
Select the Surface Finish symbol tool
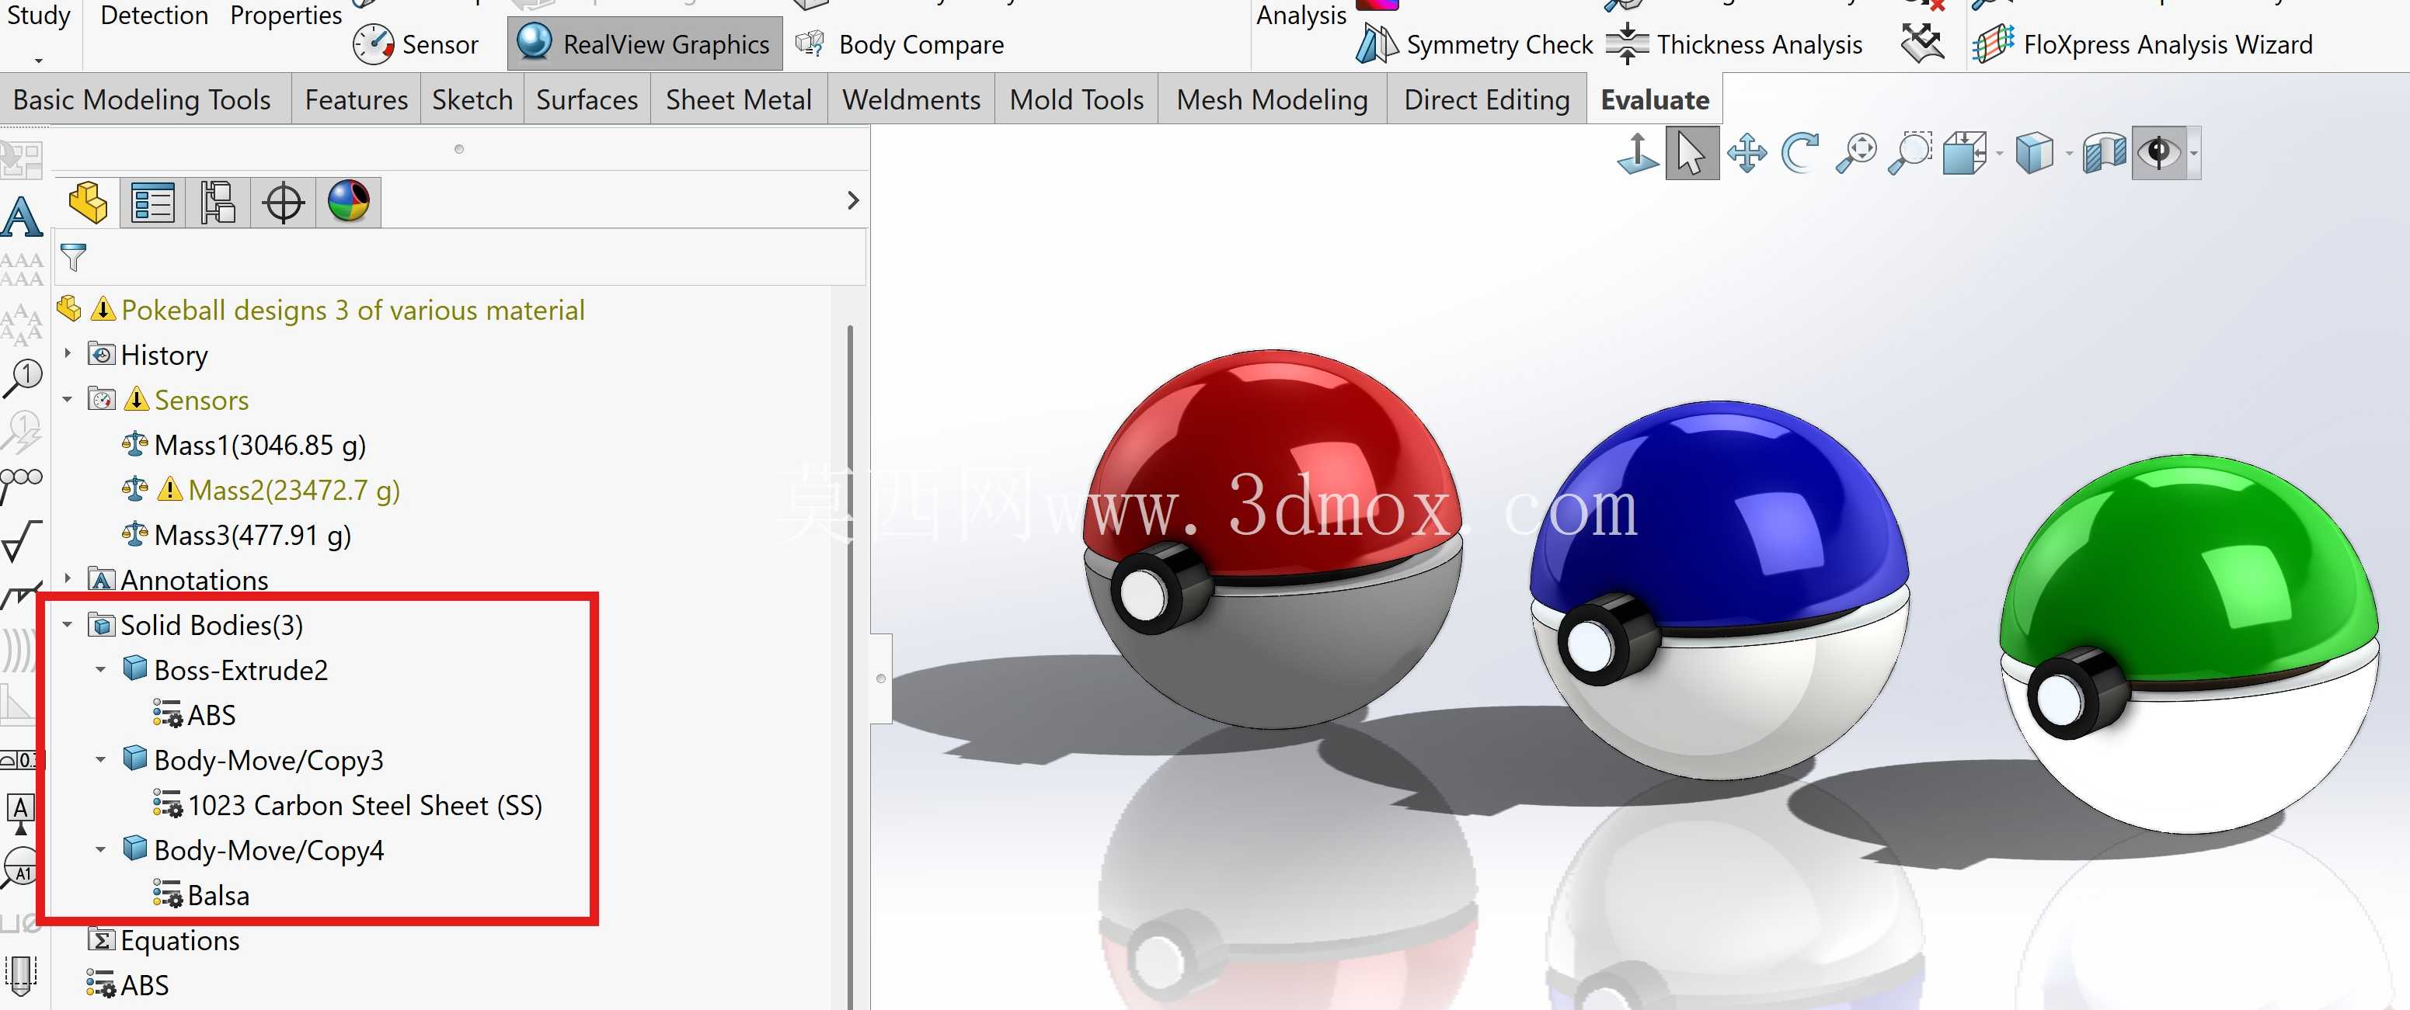pos(22,540)
